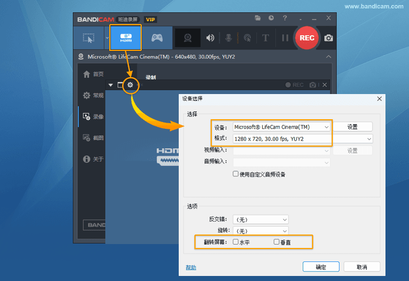The width and height of the screenshot is (409, 281).
Task: Toggle the text overlay T icon
Action: pos(265,38)
